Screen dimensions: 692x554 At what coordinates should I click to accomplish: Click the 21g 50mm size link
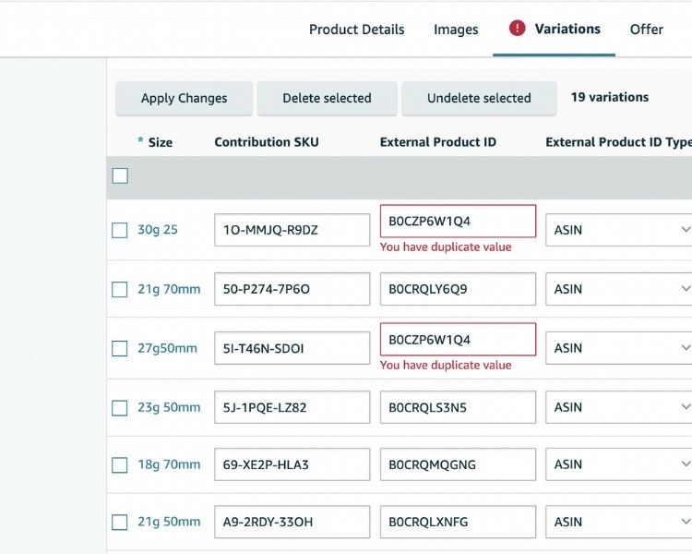pos(169,522)
